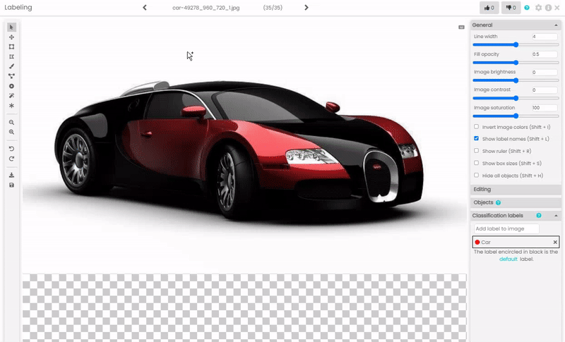
Task: Click the keyboard shortcuts icon
Action: pyautogui.click(x=461, y=28)
